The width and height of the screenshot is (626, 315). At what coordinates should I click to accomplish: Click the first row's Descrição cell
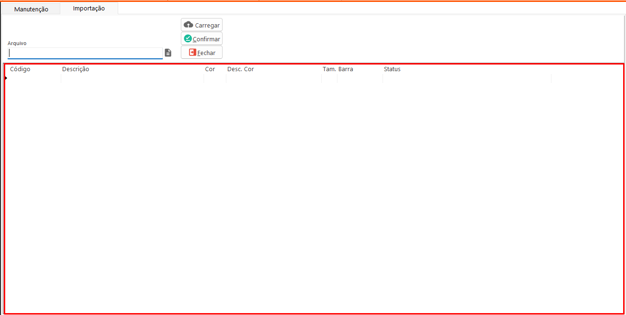(x=132, y=78)
